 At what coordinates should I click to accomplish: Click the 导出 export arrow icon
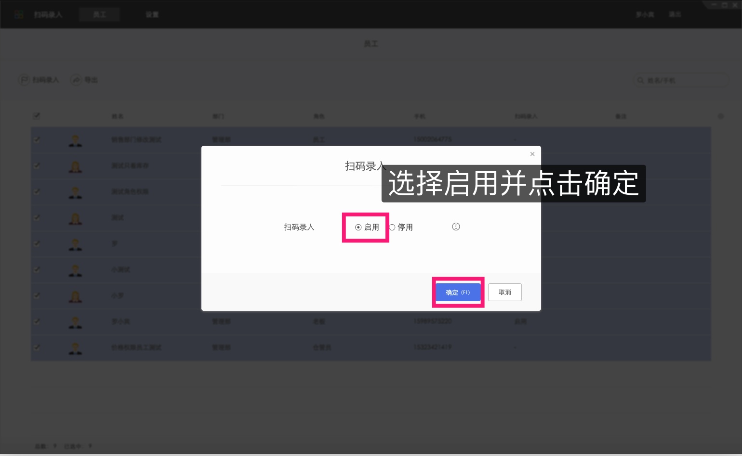(76, 80)
